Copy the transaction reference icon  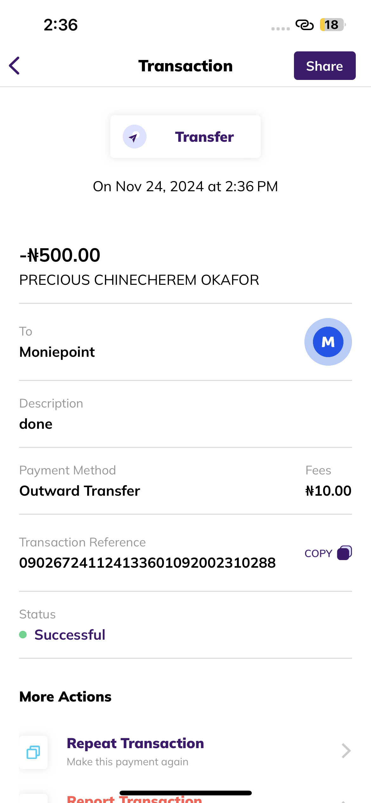coord(344,553)
